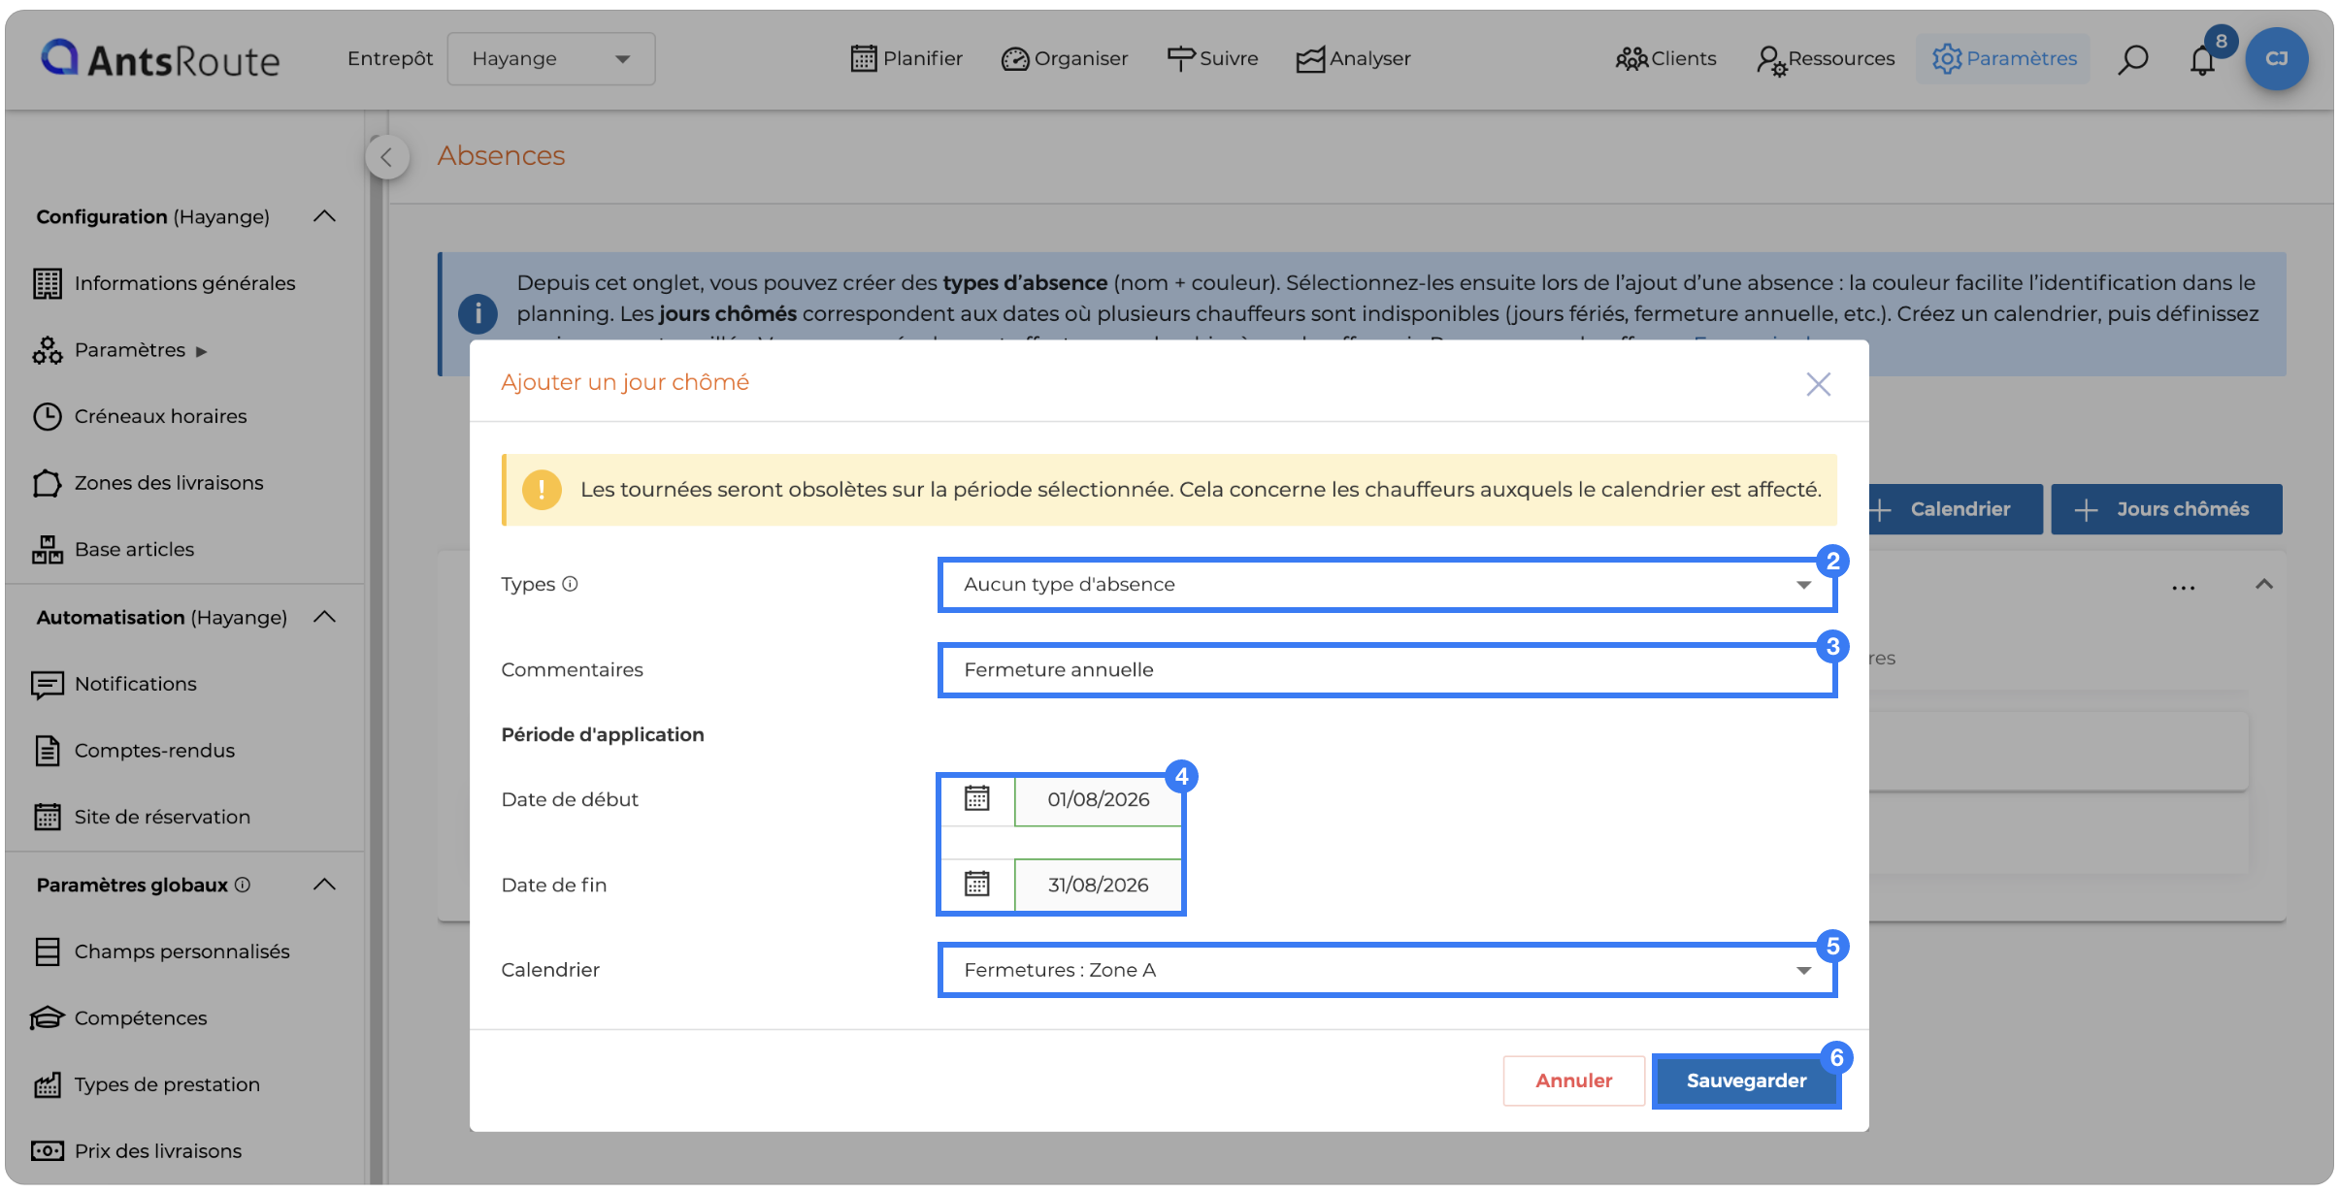Click the Paramètres globaux info icon
The width and height of the screenshot is (2339, 1193).
243,885
